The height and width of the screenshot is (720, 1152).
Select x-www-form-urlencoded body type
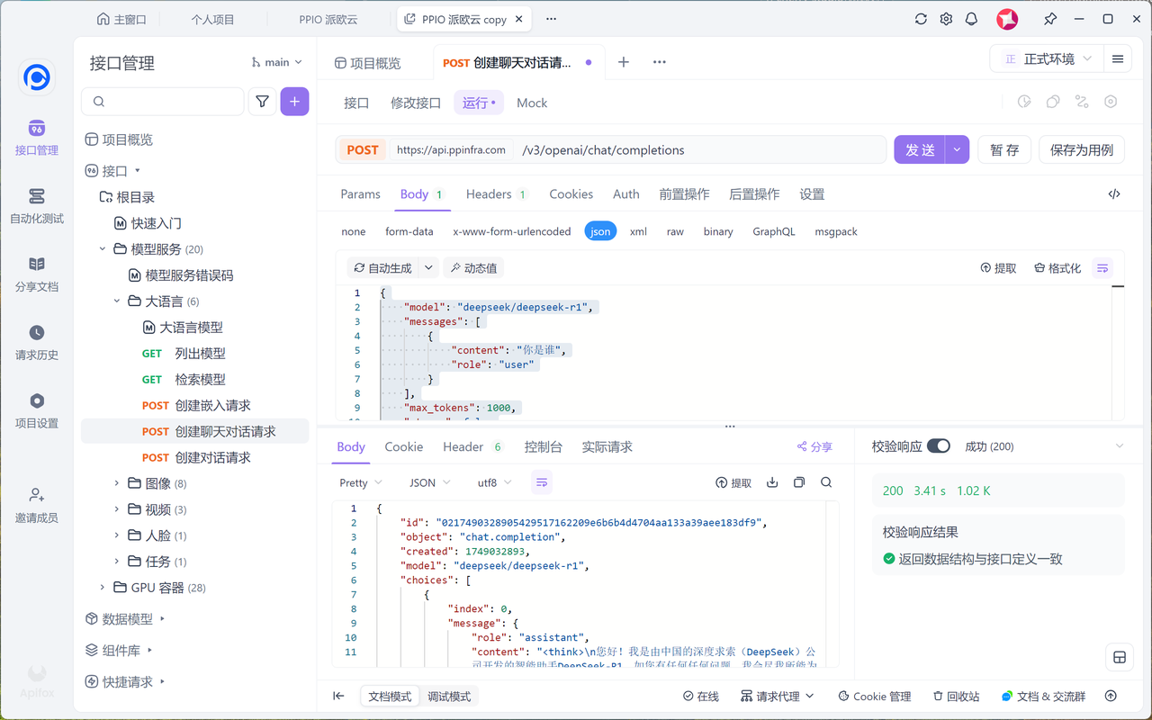pos(512,231)
